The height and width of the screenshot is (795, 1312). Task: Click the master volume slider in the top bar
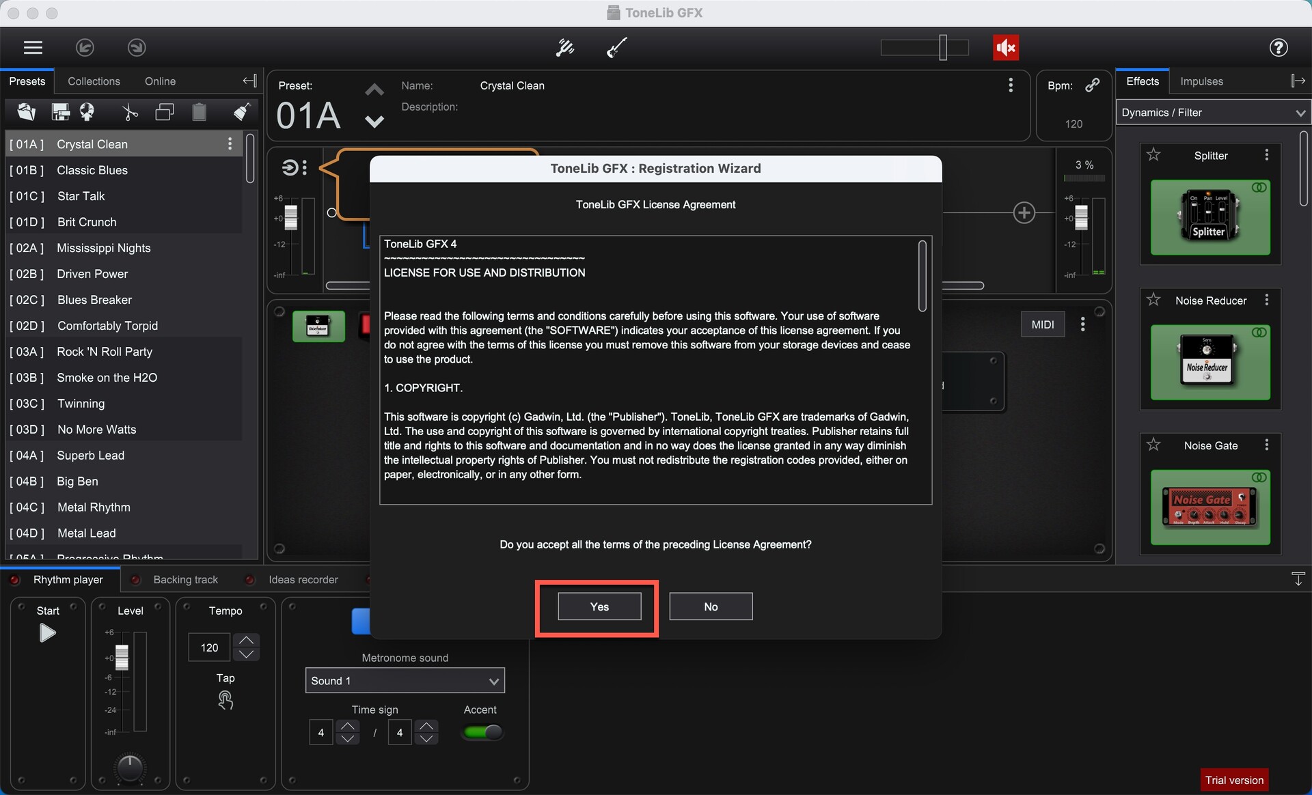click(925, 47)
